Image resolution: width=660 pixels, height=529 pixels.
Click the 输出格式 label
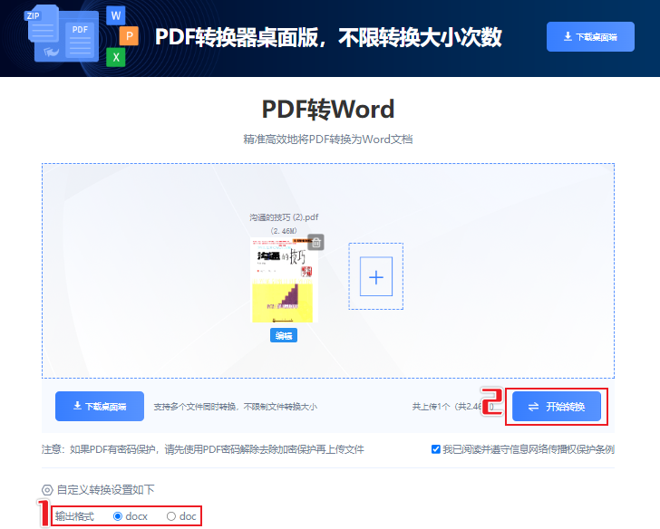(x=74, y=516)
